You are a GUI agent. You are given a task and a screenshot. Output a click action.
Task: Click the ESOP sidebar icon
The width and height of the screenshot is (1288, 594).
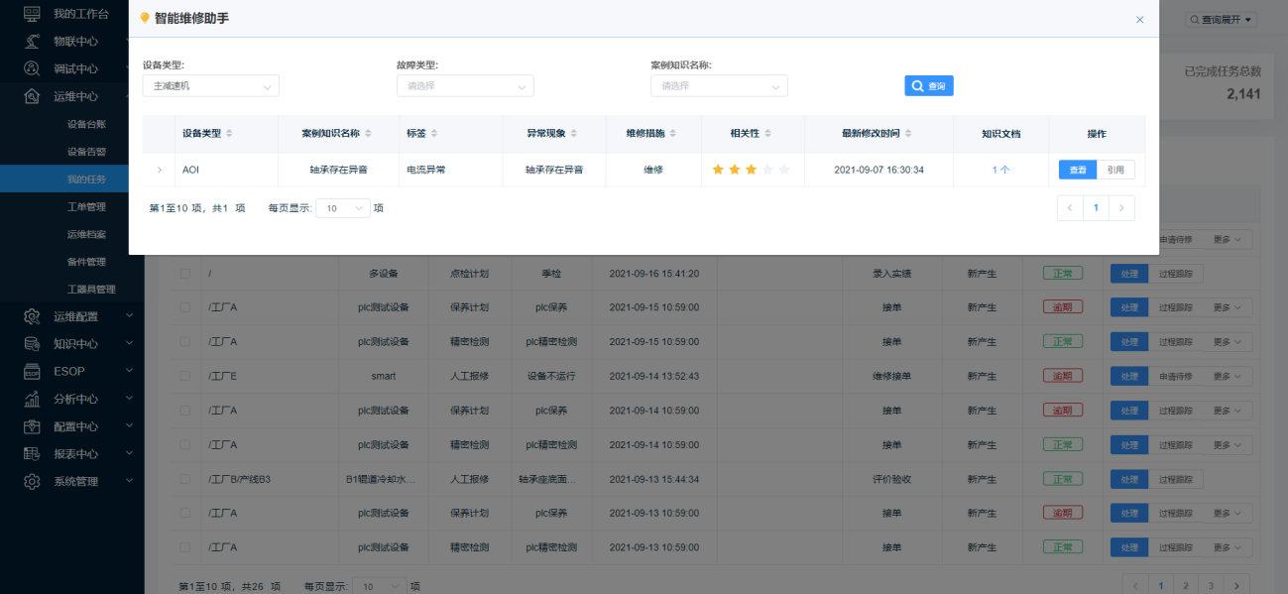[x=32, y=372]
